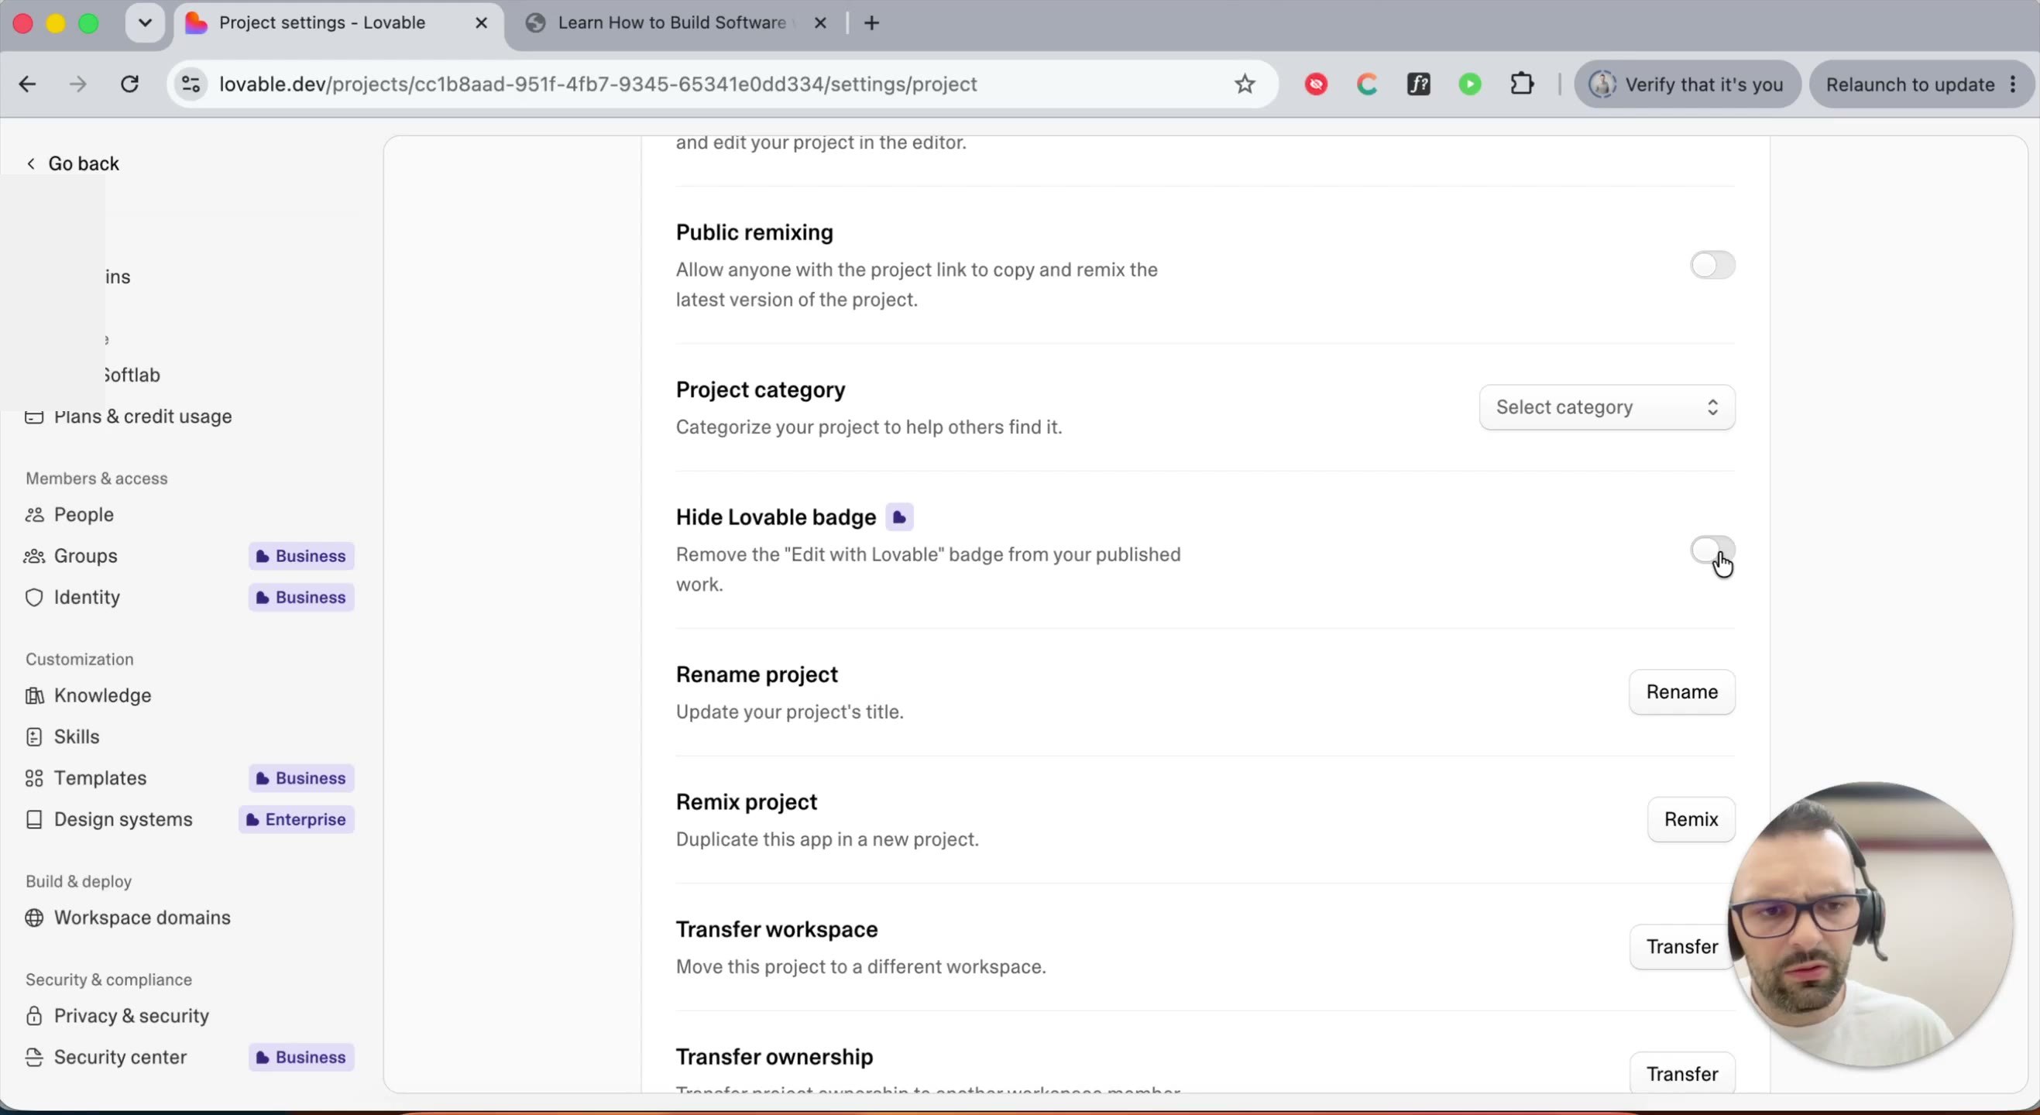
Task: Click the Identity shield icon
Action: pyautogui.click(x=34, y=597)
